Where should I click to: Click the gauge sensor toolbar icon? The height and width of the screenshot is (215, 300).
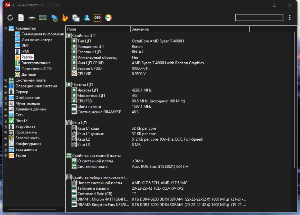pyautogui.click(x=108, y=18)
